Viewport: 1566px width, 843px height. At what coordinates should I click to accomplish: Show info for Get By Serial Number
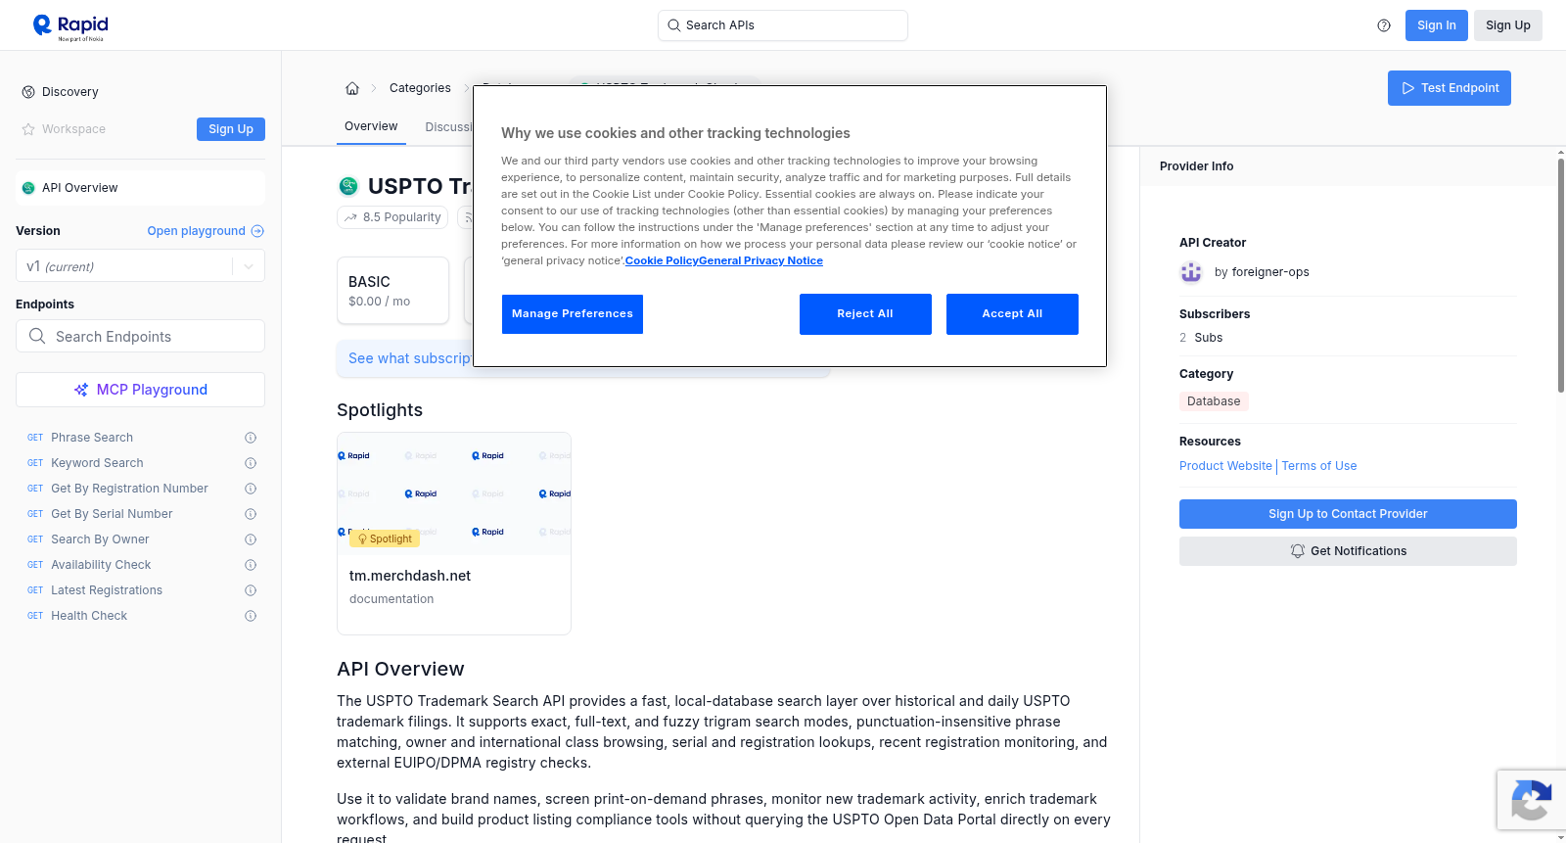[251, 514]
